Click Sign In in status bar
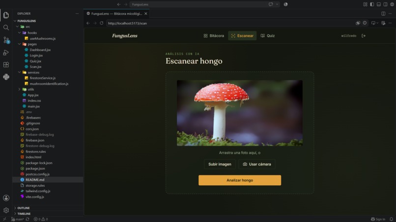This screenshot has height=222, width=396. [378, 219]
